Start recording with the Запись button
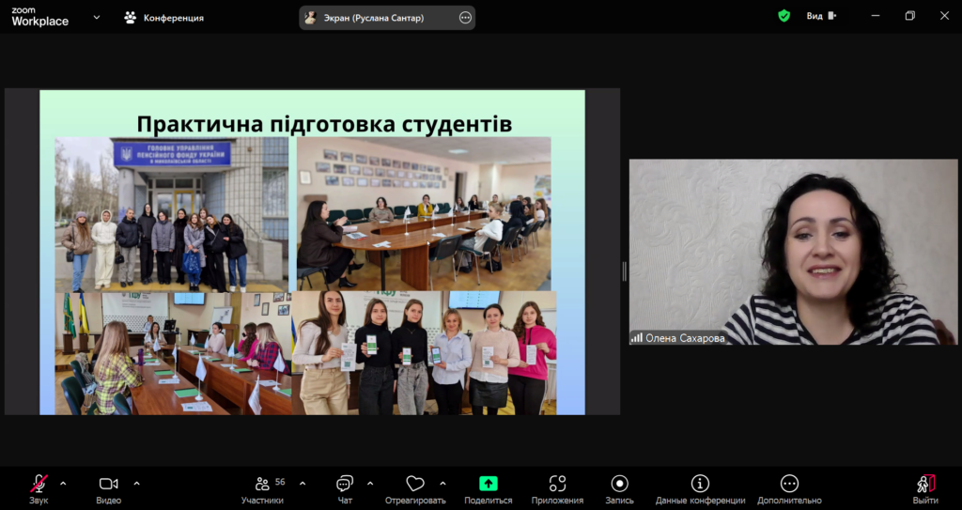Viewport: 962px width, 510px height. point(620,489)
